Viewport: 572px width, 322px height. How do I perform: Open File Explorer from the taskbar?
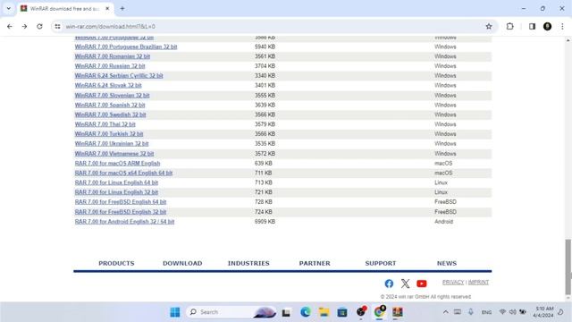pyautogui.click(x=324, y=312)
